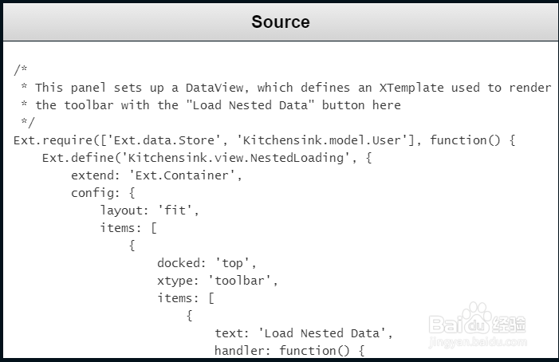
Task: Click the second 'items: [' line under xtype
Action: point(185,298)
